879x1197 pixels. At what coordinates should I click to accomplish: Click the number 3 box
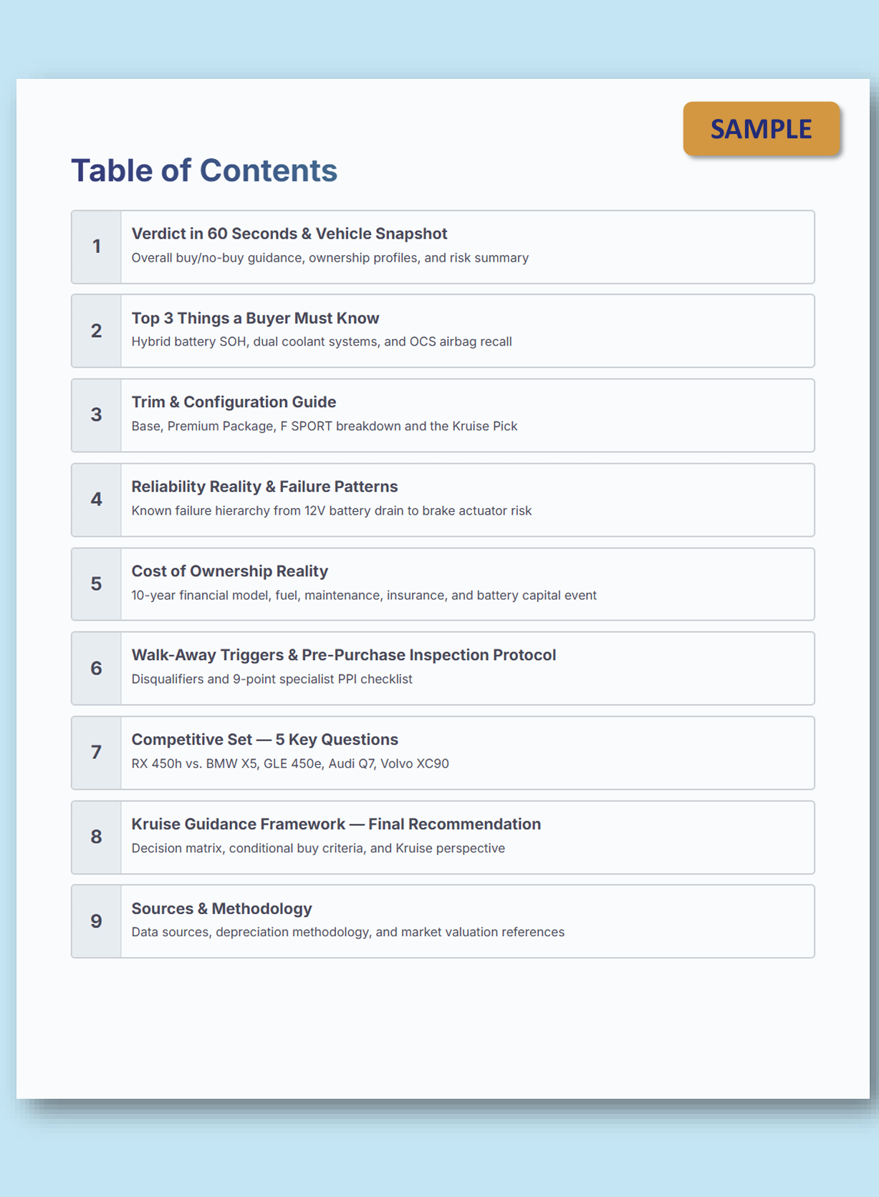click(x=97, y=415)
